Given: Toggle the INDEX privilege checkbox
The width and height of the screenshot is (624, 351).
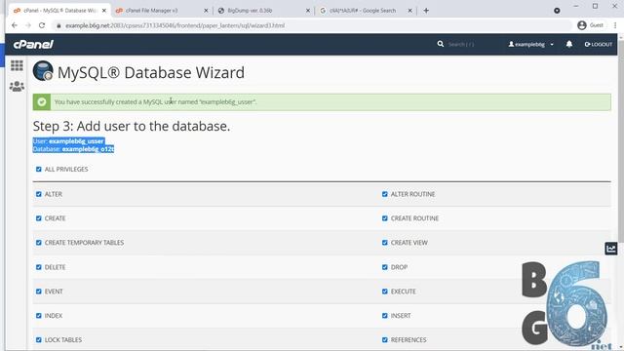Looking at the screenshot, I should (39, 316).
